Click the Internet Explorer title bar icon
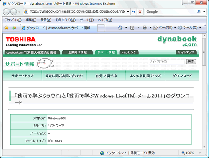 5,4
